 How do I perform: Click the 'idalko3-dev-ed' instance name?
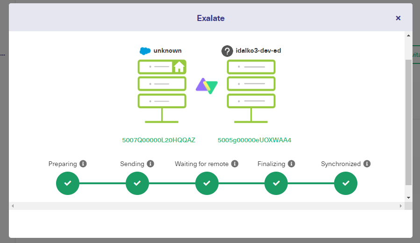click(x=258, y=50)
